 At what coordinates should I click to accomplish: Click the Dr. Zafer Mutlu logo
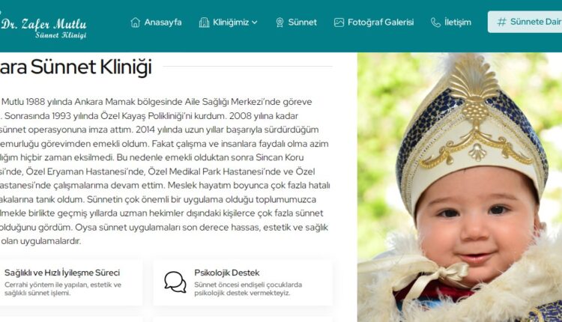click(43, 28)
